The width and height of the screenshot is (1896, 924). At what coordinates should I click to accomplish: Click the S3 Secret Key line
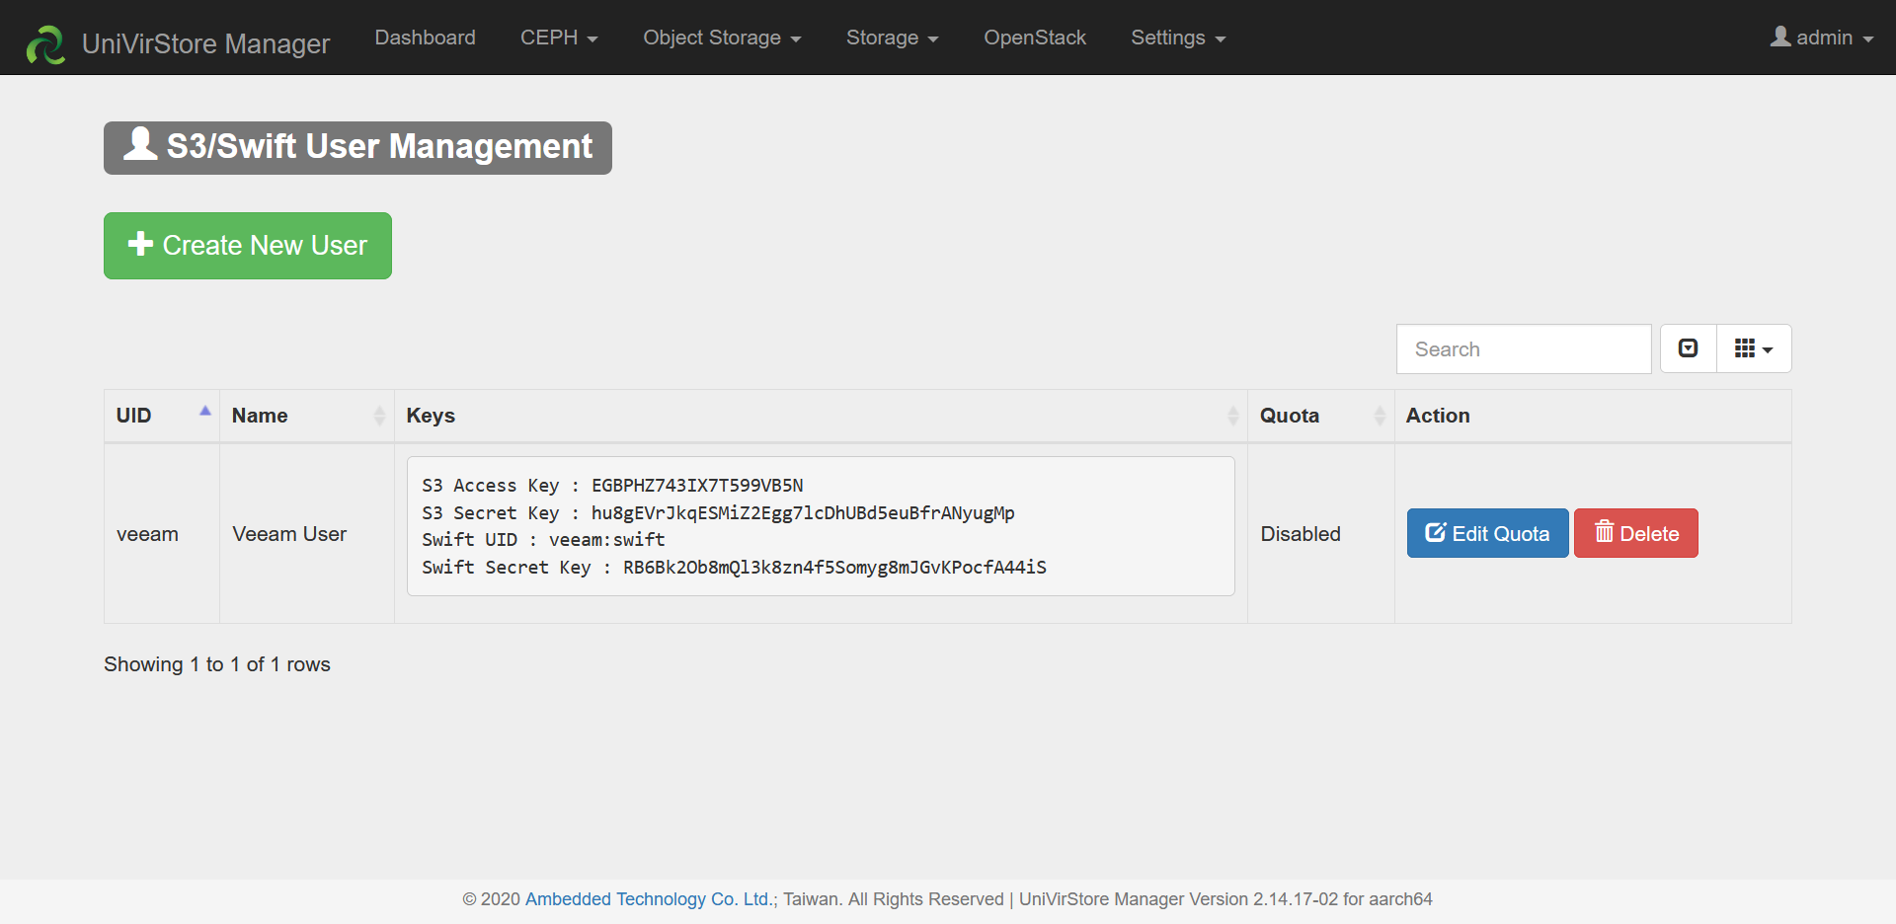point(718,513)
